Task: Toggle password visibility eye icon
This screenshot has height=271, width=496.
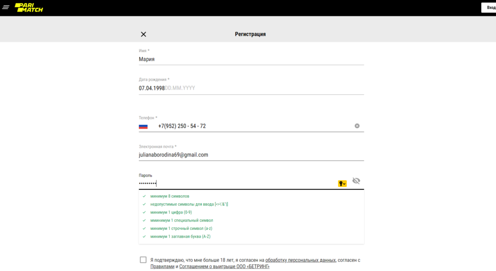Action: [x=356, y=181]
